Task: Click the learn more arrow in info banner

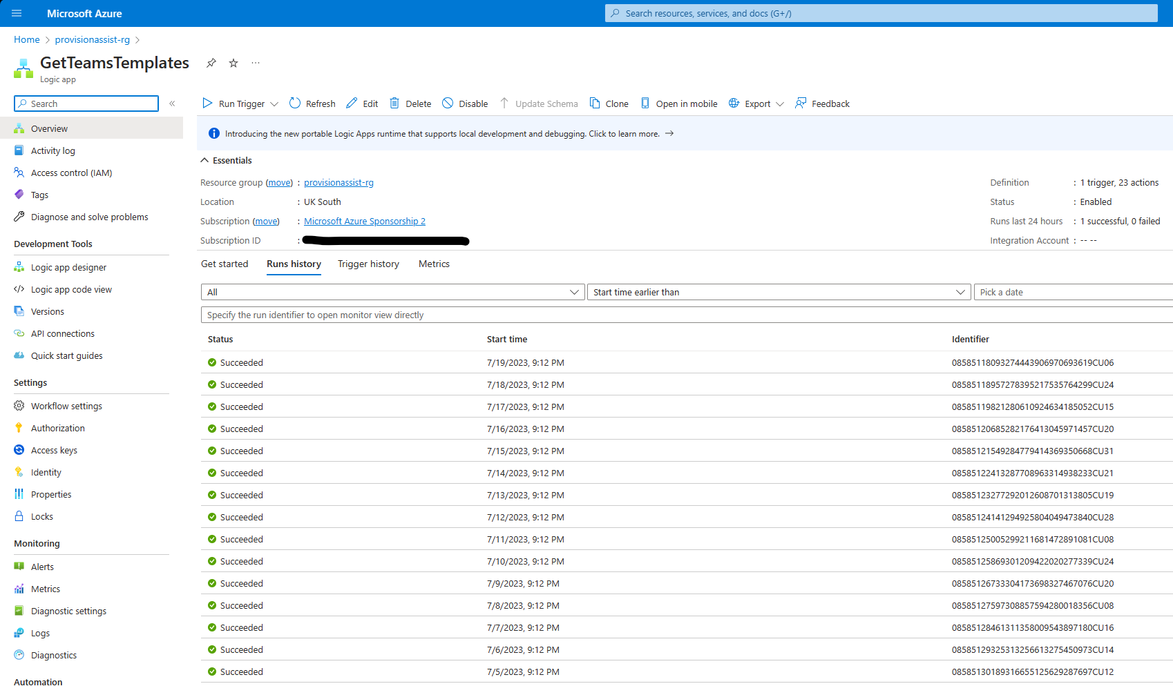Action: 669,133
